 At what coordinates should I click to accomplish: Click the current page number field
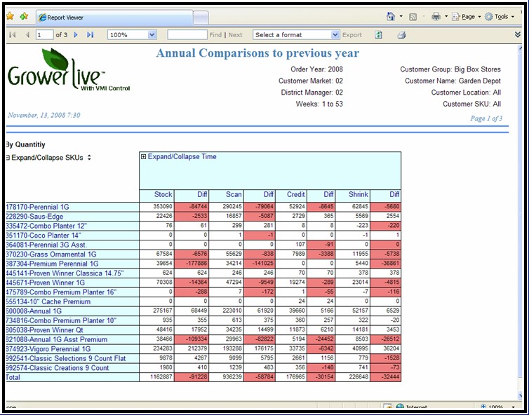(x=44, y=34)
